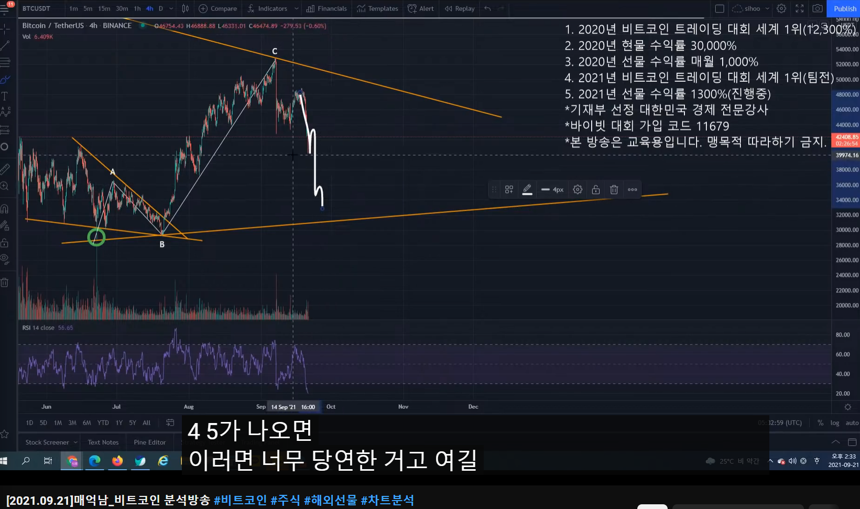Toggle log scale
Viewport: 860px width, 509px height.
[x=835, y=423]
